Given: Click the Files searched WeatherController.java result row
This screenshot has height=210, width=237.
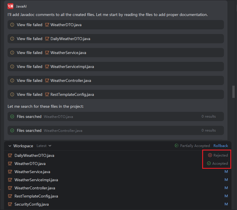Looking at the screenshot, I should pos(115,130).
